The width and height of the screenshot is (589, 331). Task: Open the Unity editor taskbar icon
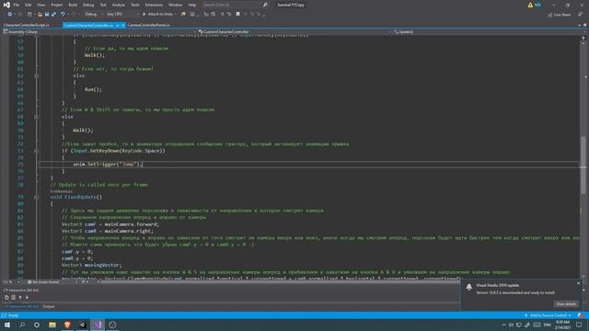pos(112,325)
